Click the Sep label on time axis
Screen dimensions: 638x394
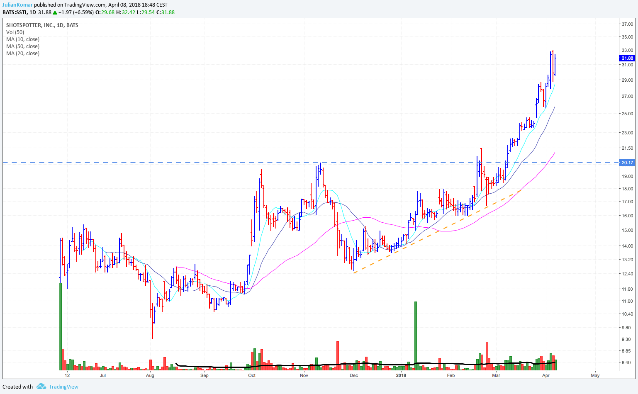tap(204, 375)
